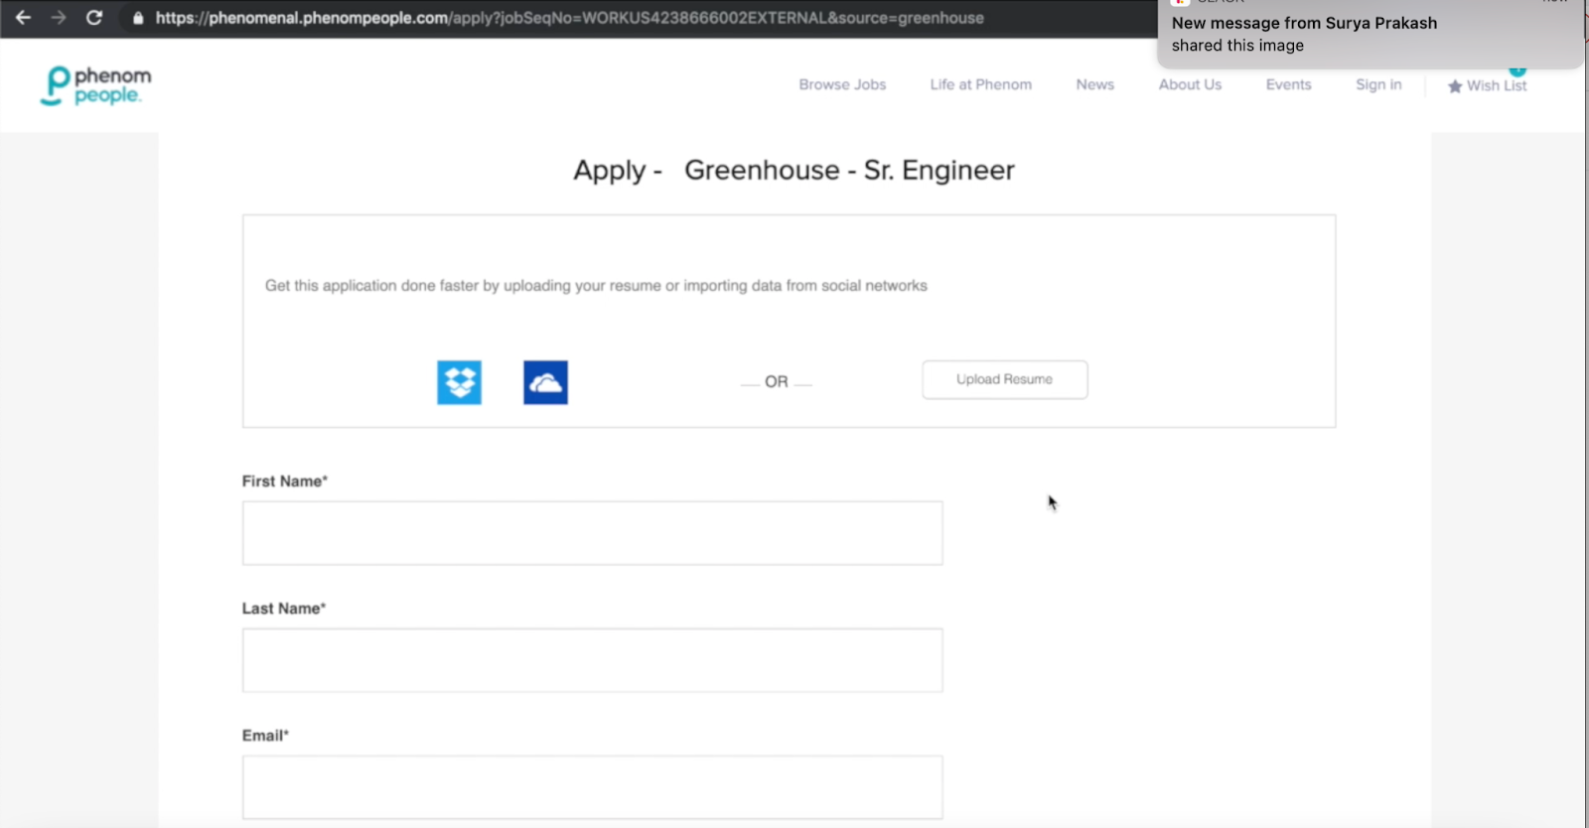Click the Phenom People logo
Viewport: 1589px width, 828px height.
click(95, 85)
